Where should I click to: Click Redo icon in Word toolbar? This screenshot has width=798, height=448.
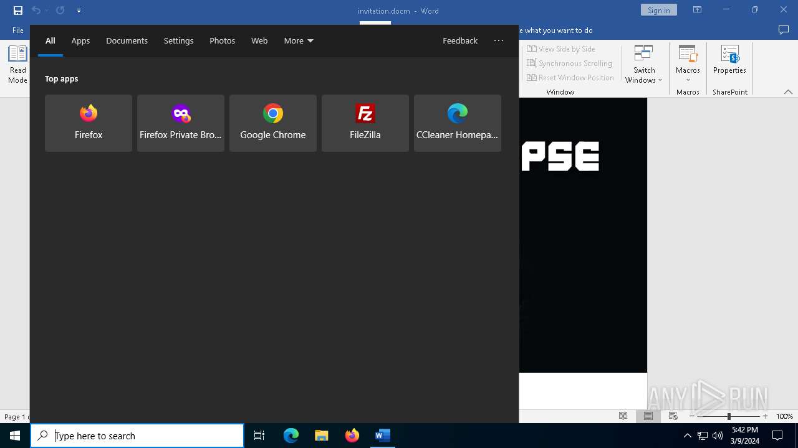click(60, 11)
